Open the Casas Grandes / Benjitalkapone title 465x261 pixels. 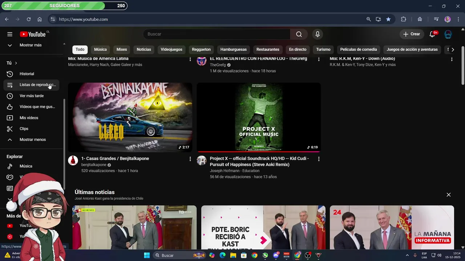[115, 159]
